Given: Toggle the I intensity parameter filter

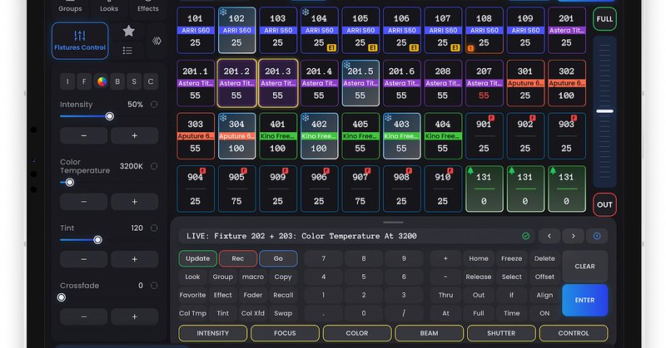Looking at the screenshot, I should 67,81.
